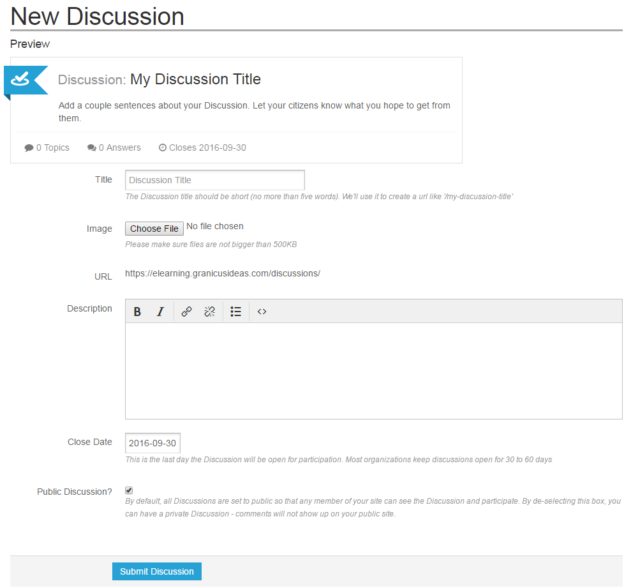Click the 'Description' field label

(x=89, y=308)
